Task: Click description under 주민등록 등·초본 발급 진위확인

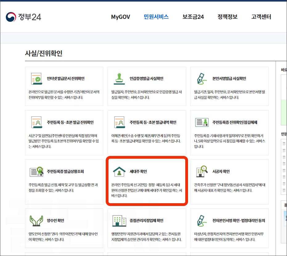Action: pos(64,141)
